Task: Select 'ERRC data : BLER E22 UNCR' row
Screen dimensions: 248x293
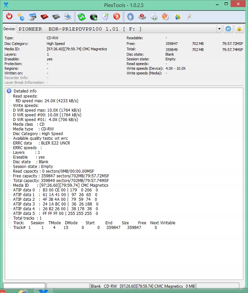Action: [42, 143]
